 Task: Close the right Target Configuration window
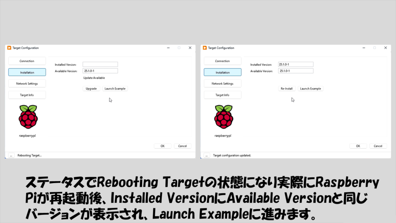[x=386, y=48]
